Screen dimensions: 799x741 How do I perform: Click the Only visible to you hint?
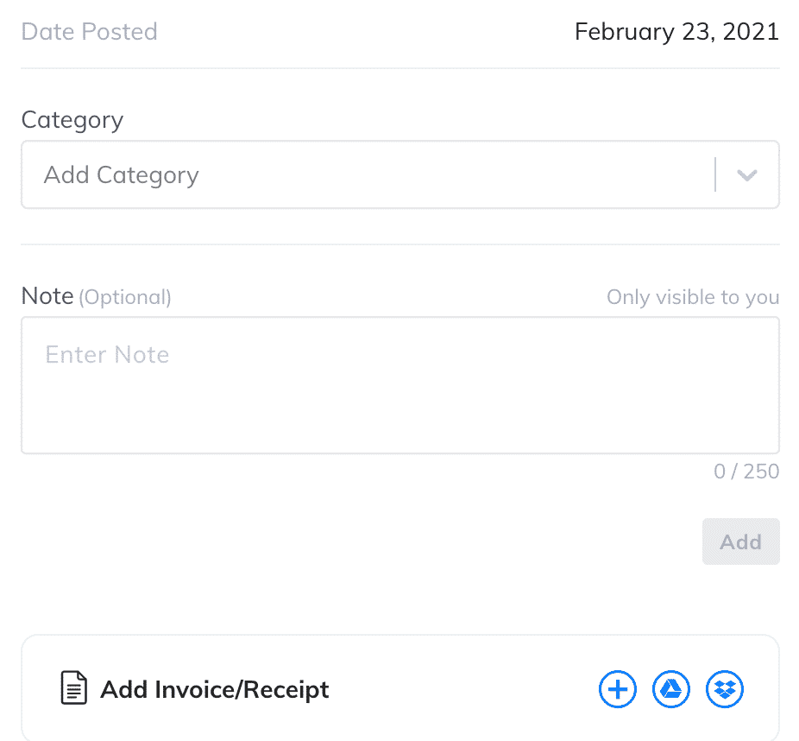click(x=693, y=297)
